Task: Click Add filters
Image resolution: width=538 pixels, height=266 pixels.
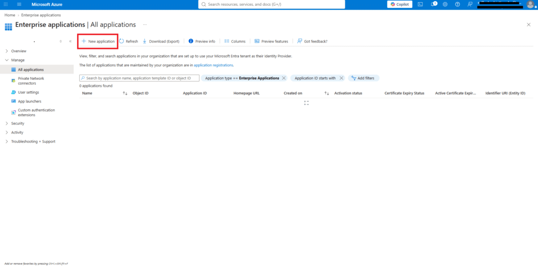Action: [x=364, y=78]
